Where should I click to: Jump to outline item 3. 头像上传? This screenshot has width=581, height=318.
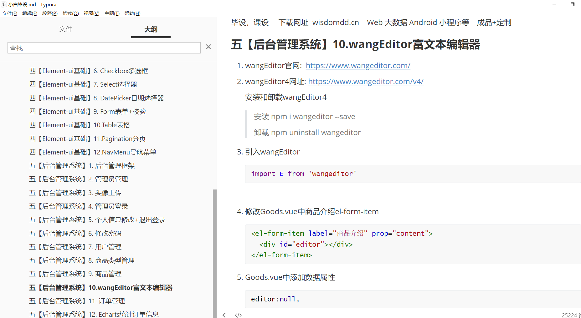click(75, 193)
